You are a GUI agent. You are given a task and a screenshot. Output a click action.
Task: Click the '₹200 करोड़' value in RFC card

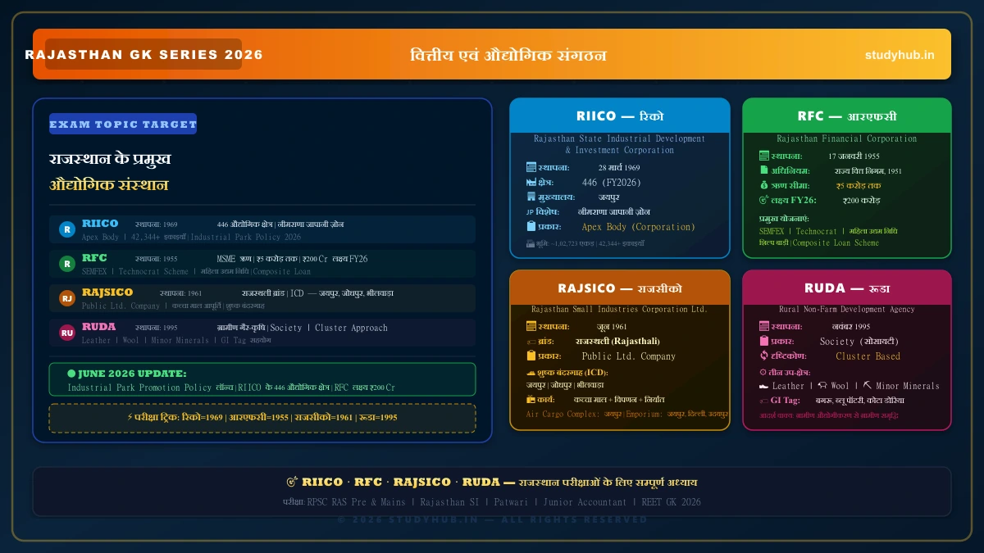(861, 200)
